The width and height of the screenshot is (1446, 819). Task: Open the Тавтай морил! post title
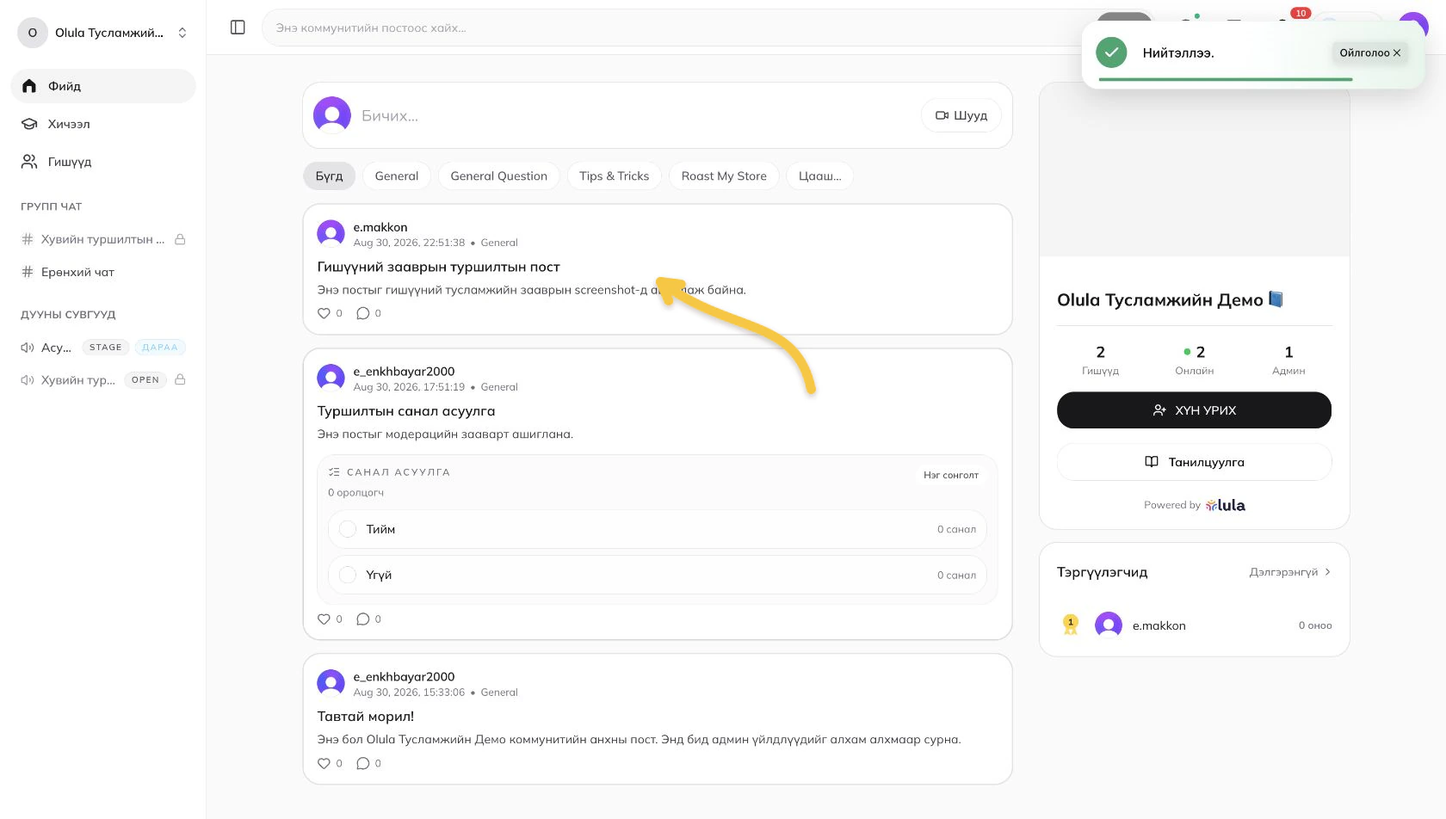coord(366,716)
